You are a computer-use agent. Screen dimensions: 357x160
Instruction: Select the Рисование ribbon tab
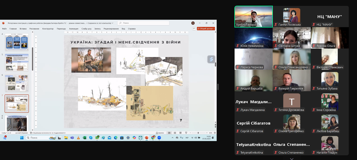[34, 29]
